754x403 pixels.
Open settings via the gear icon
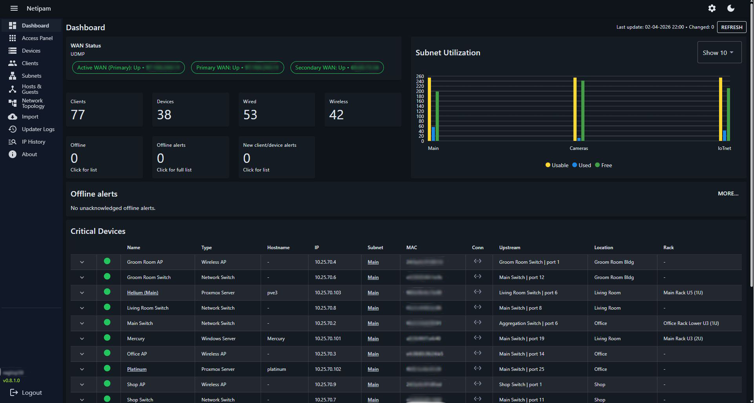712,8
